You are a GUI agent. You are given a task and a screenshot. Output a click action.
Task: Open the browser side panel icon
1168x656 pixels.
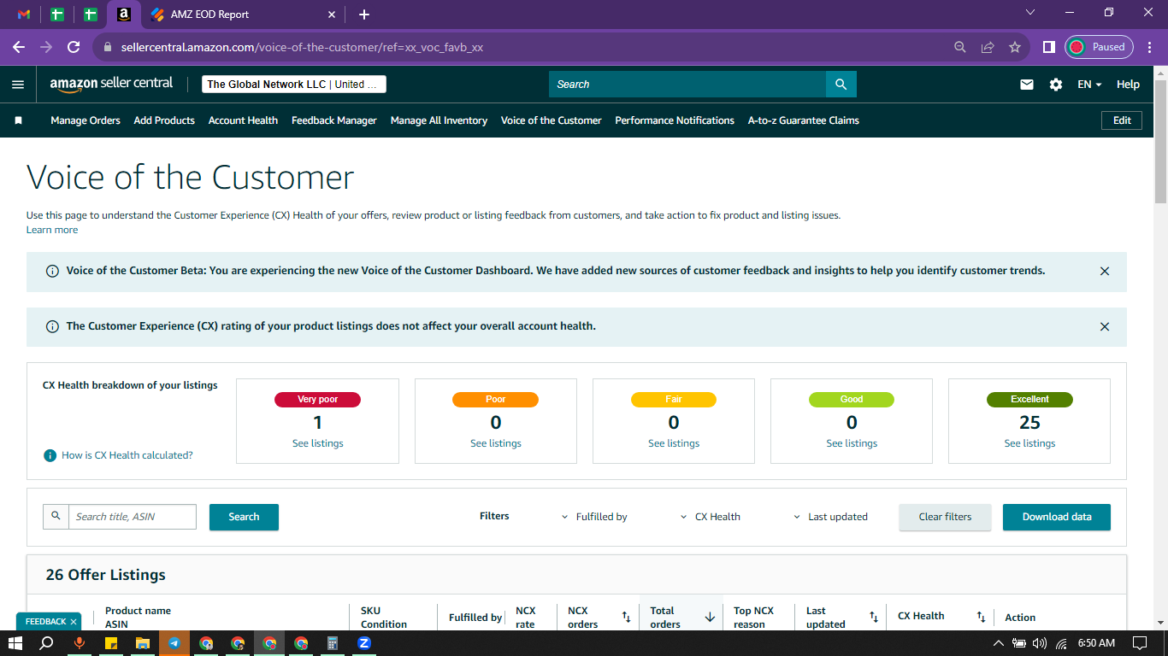point(1048,47)
